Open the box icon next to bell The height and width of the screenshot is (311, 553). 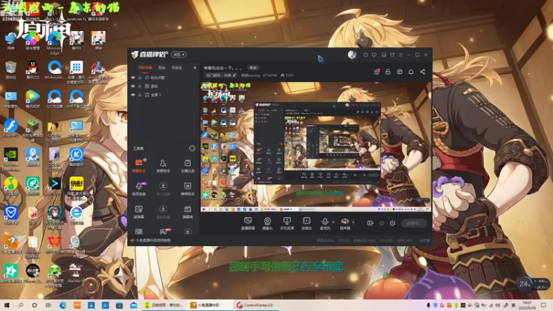click(x=400, y=72)
